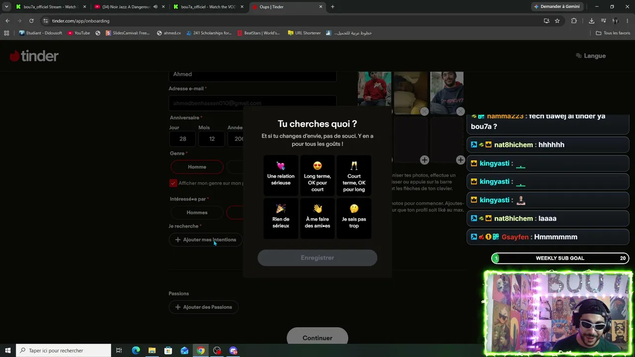Choose "Court terme, OK pour long" option
The width and height of the screenshot is (635, 357).
[354, 176]
